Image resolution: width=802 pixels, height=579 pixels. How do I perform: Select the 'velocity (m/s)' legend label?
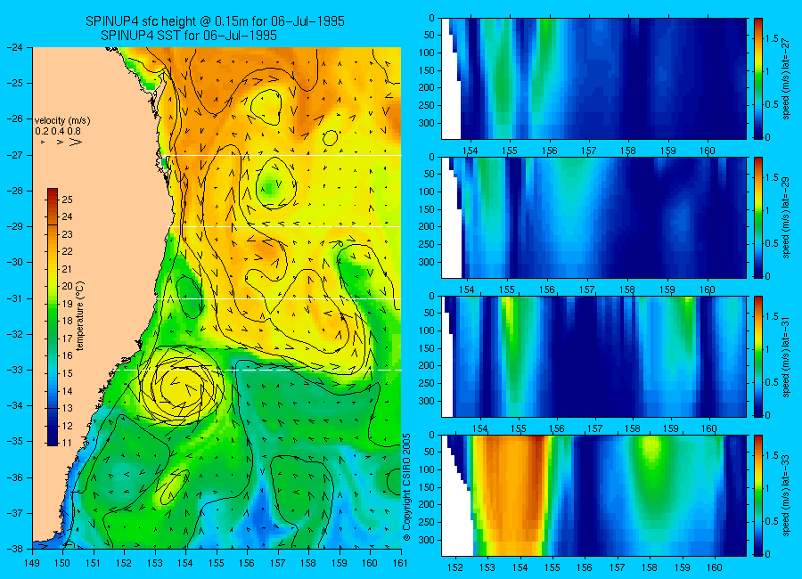point(62,121)
